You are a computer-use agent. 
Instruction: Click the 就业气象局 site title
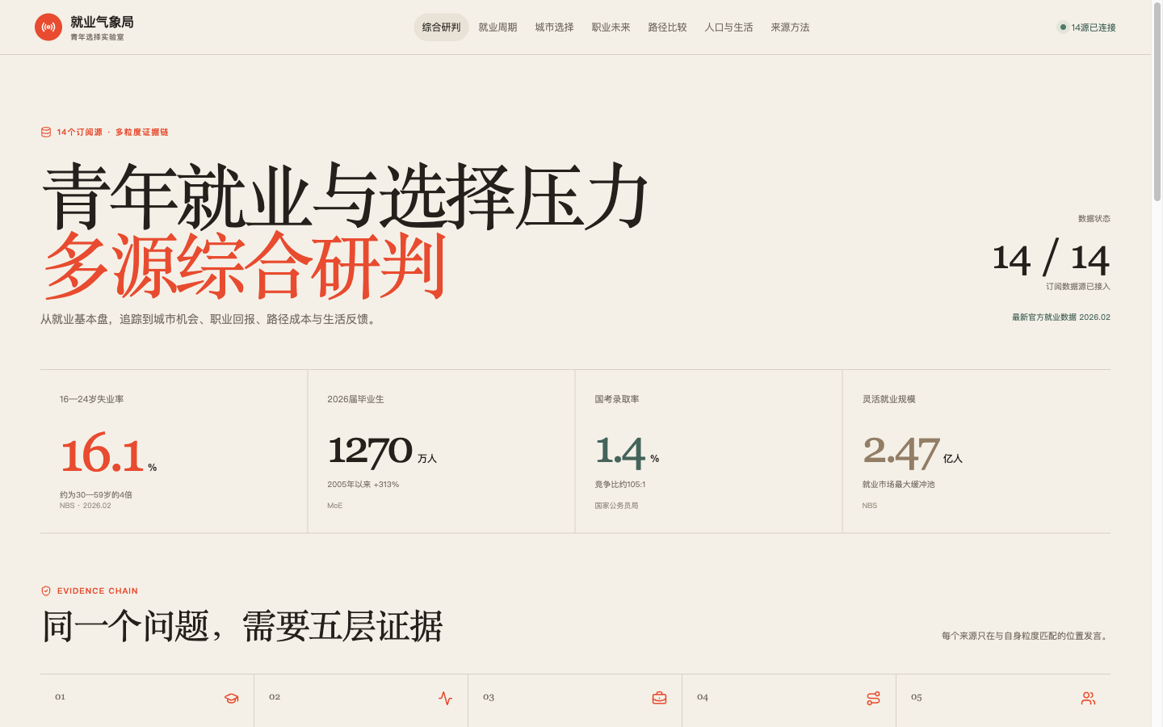tap(102, 22)
